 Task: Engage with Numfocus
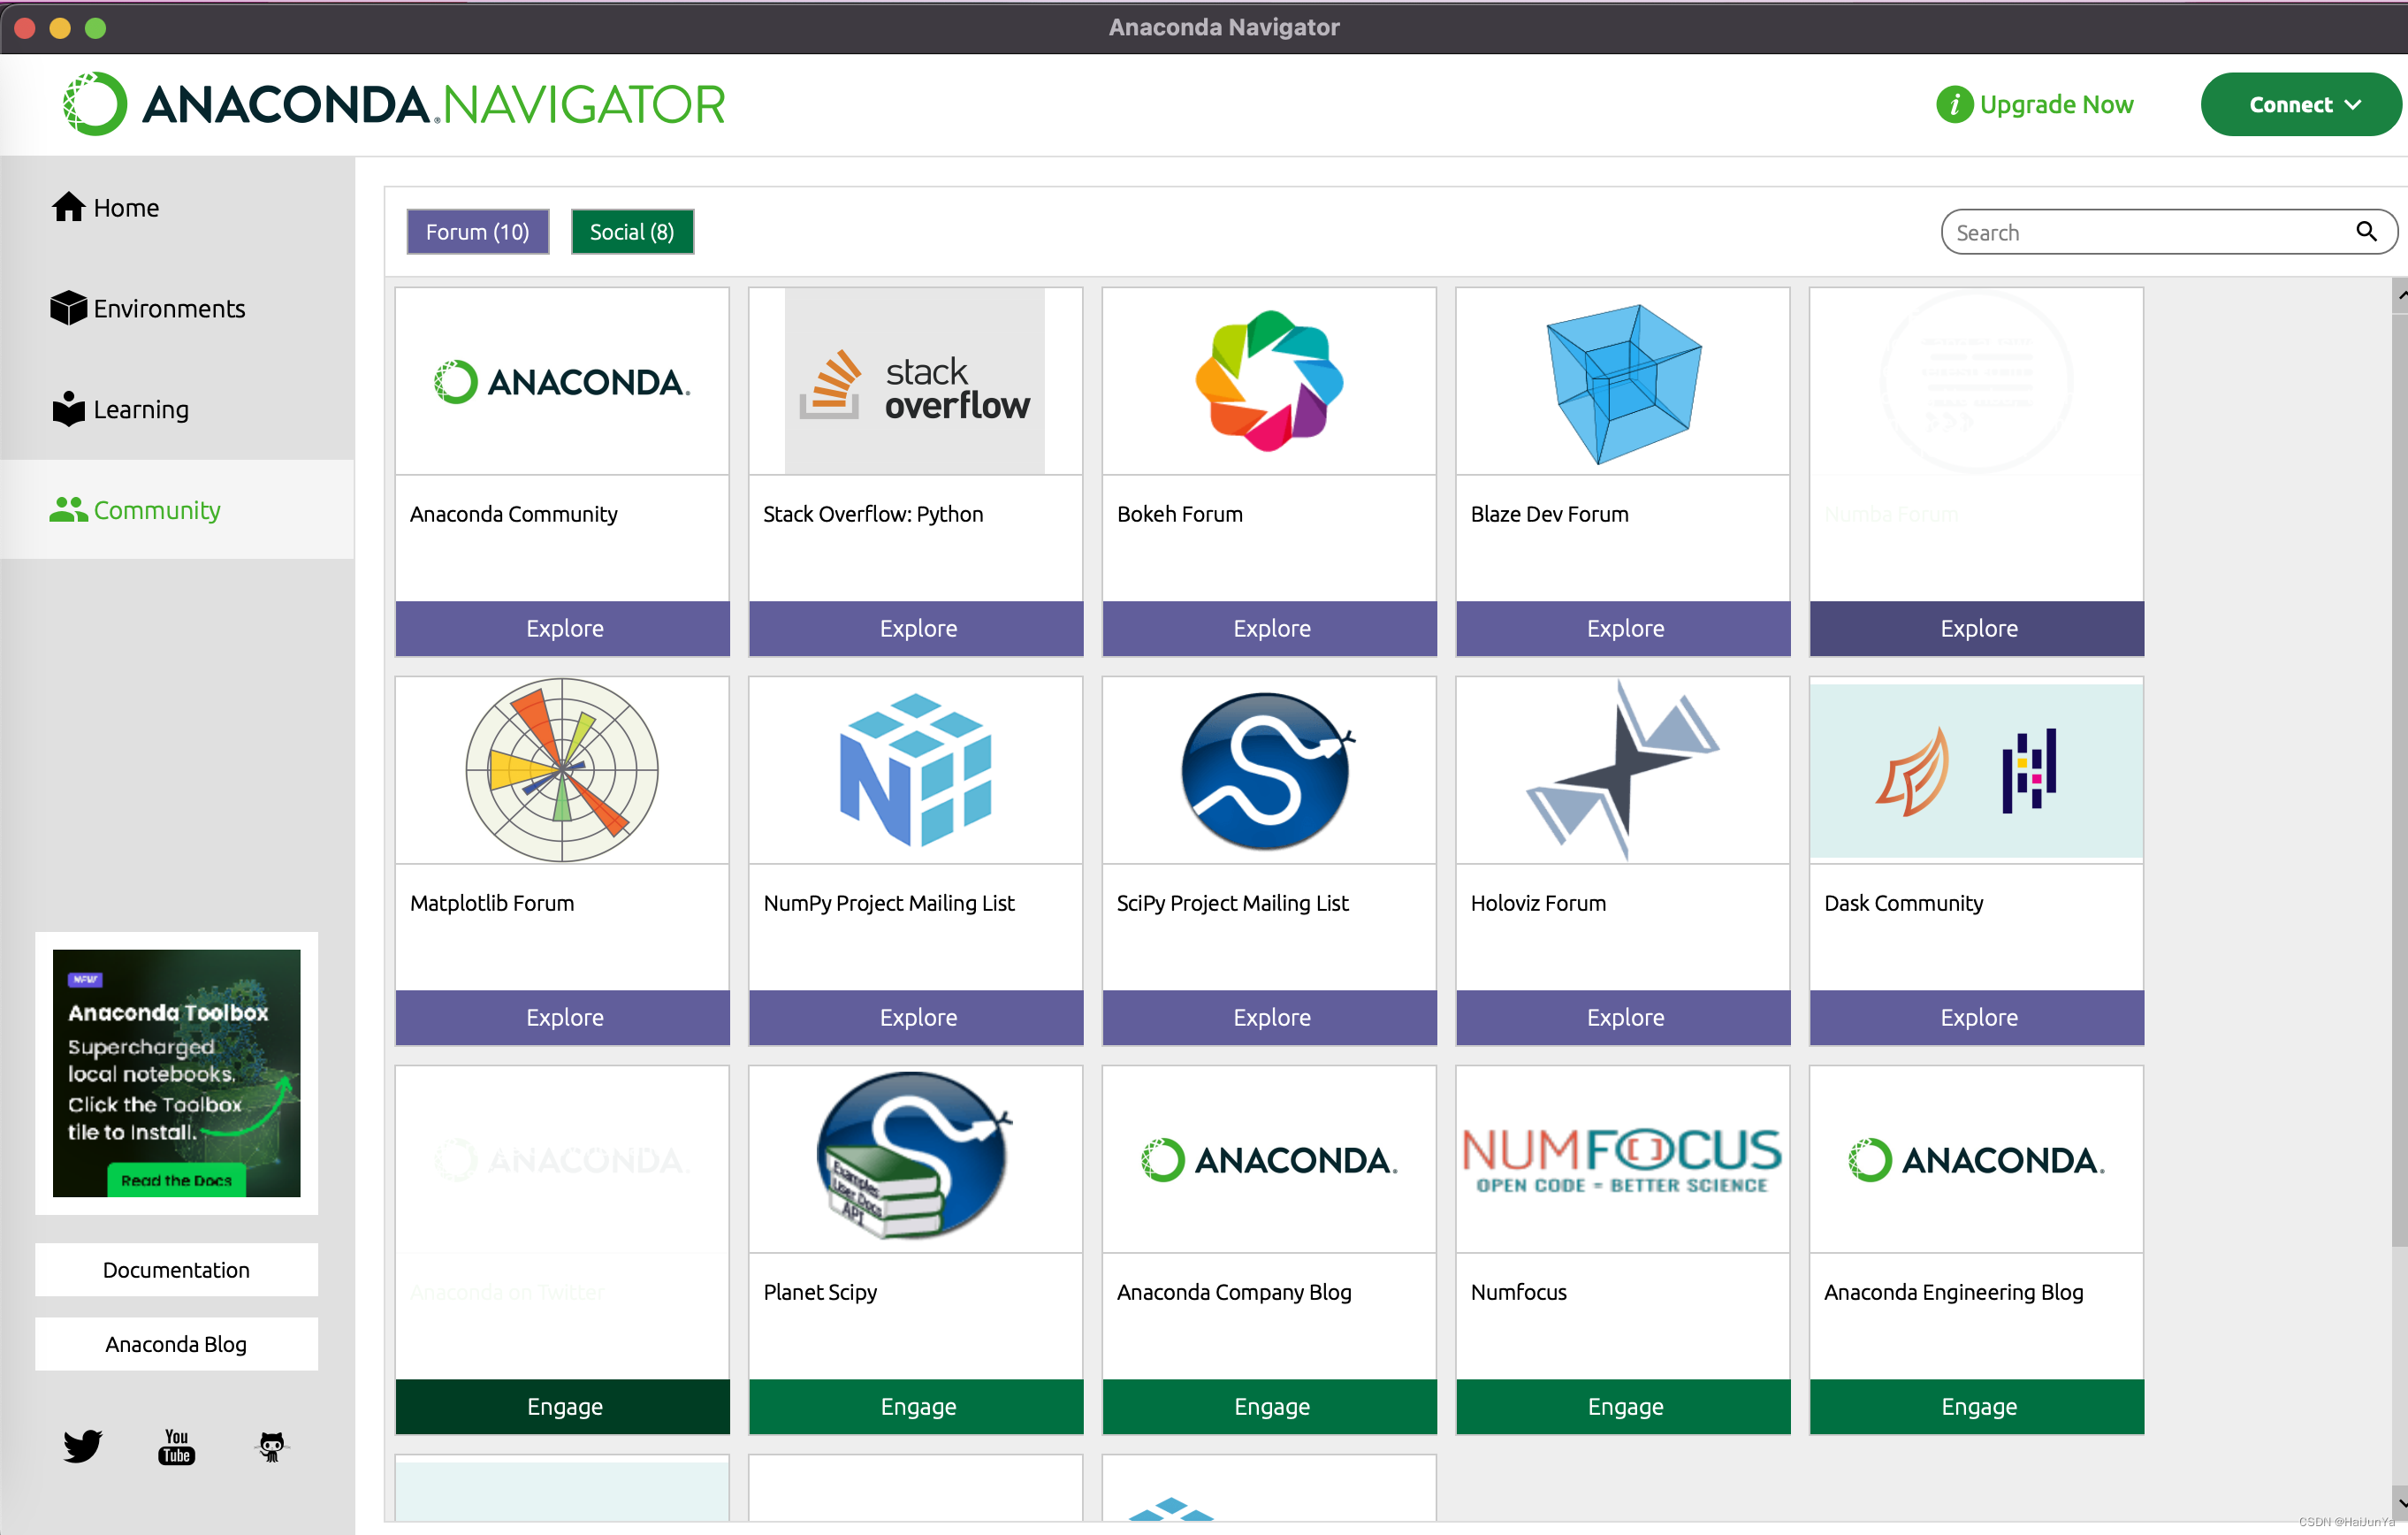[1623, 1406]
